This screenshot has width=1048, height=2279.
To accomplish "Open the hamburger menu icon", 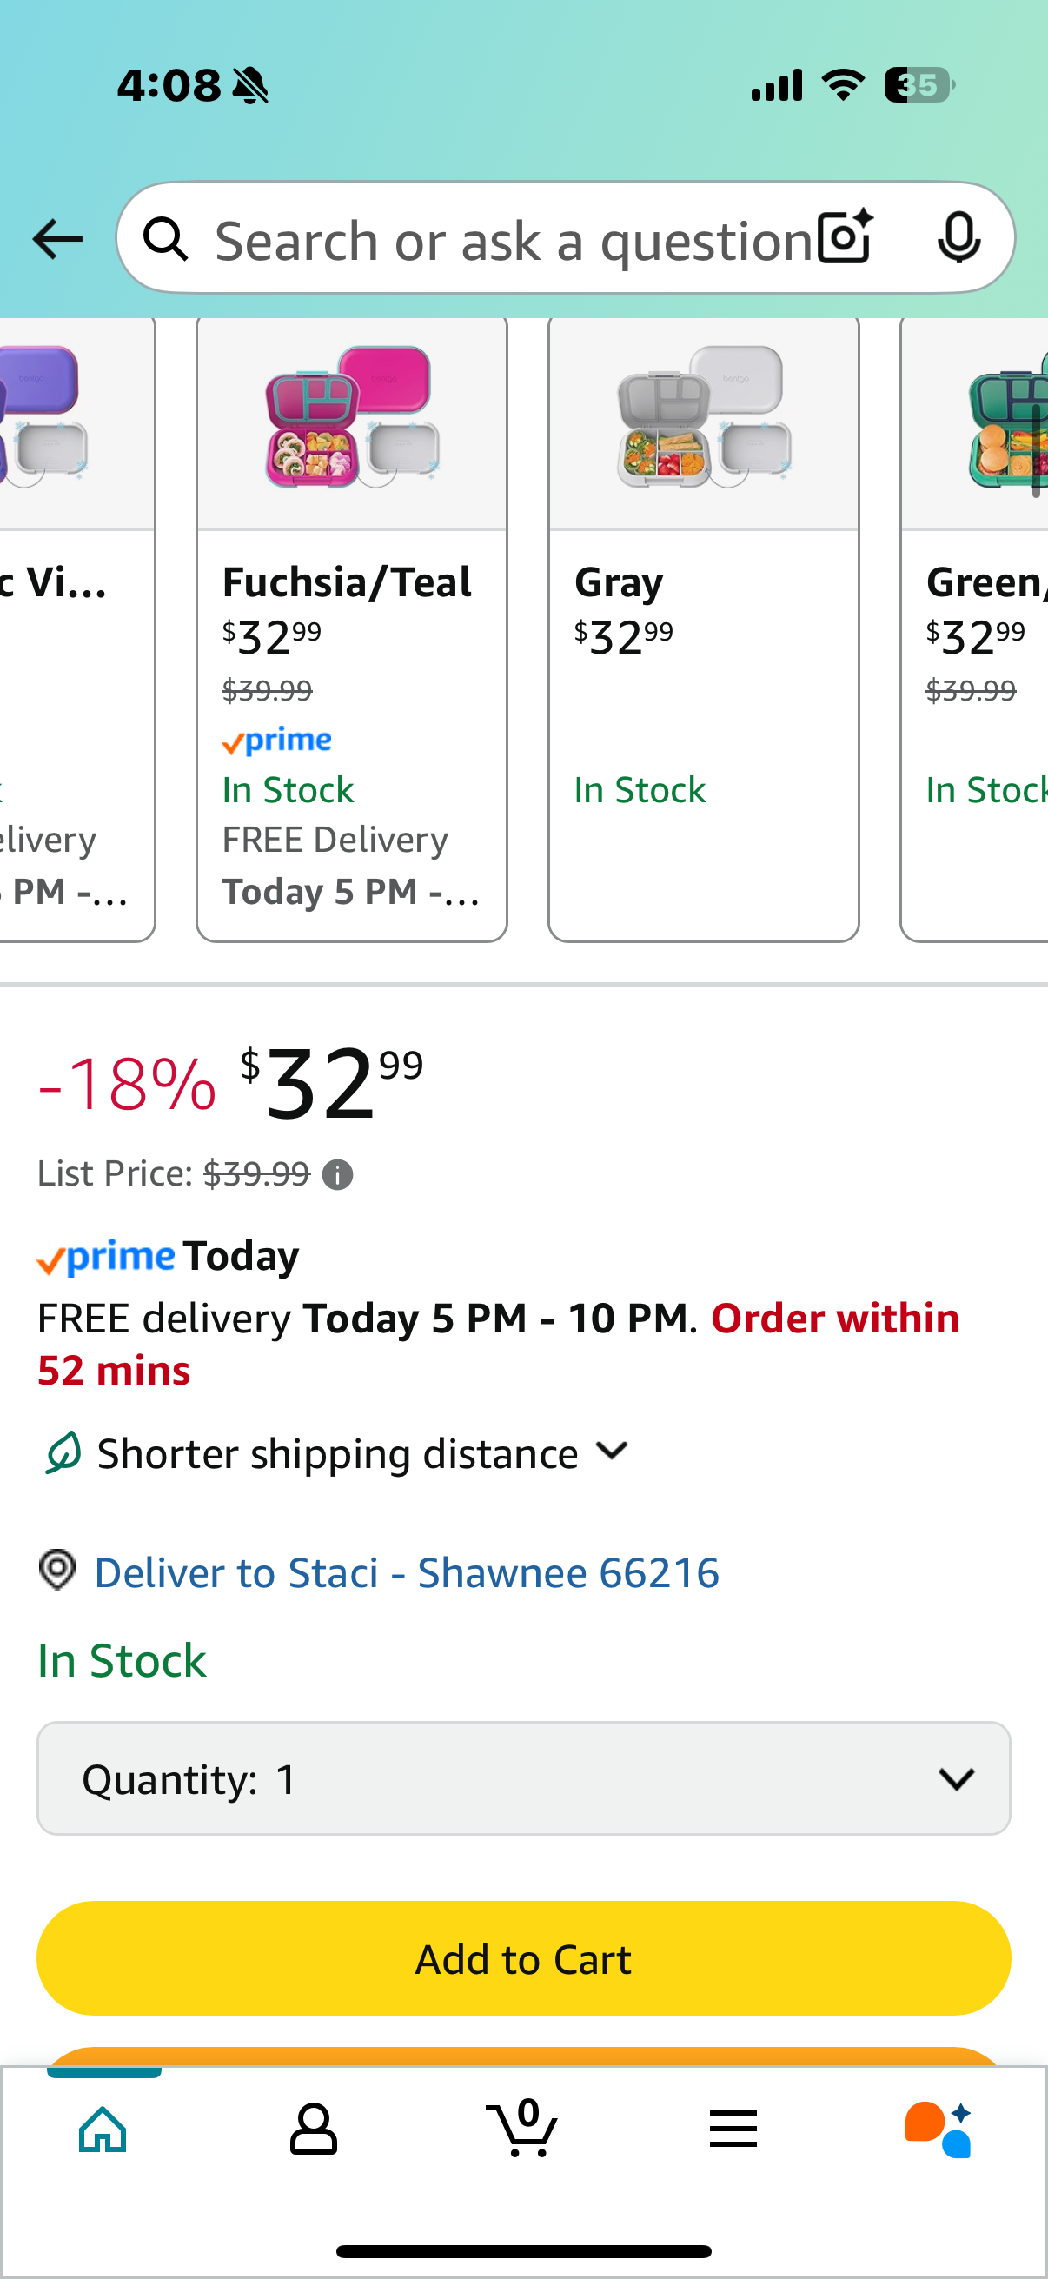I will click(x=733, y=2129).
